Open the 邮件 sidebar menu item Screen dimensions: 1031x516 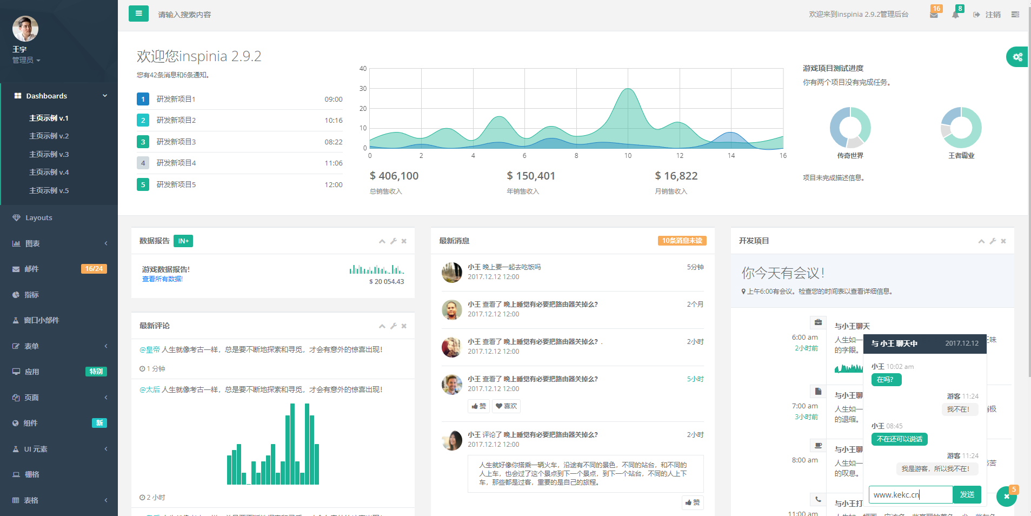click(x=32, y=269)
